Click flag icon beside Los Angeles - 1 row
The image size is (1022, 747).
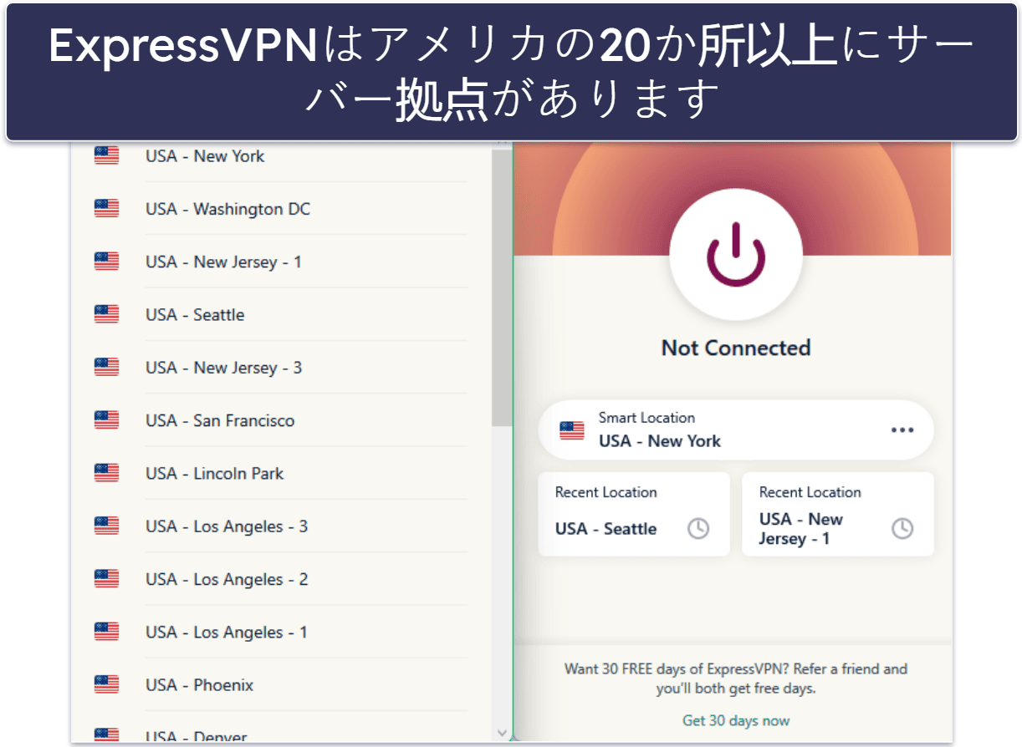106,632
